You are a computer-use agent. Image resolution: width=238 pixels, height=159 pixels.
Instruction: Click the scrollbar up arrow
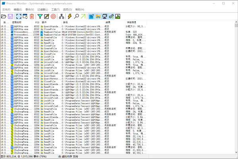pos(236,22)
